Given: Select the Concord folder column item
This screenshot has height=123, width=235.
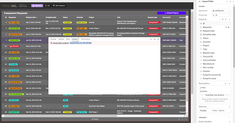Looking at the screenshot, I should (x=209, y=60).
